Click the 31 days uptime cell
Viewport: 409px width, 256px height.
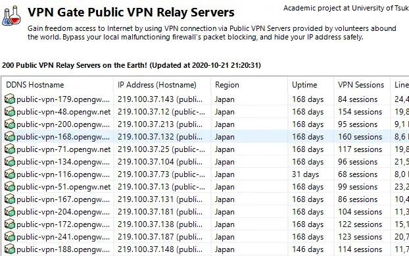click(x=306, y=174)
